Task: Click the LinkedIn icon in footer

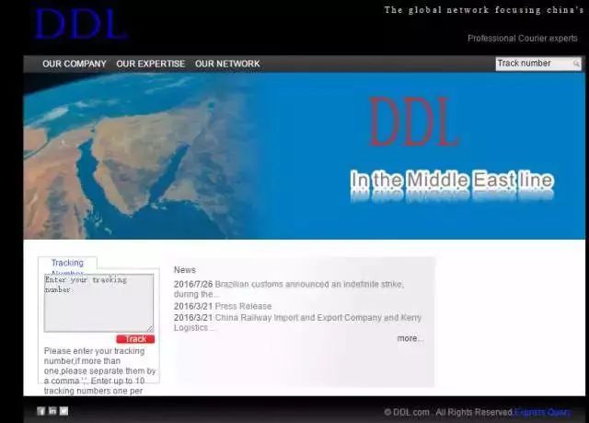Action: point(52,411)
